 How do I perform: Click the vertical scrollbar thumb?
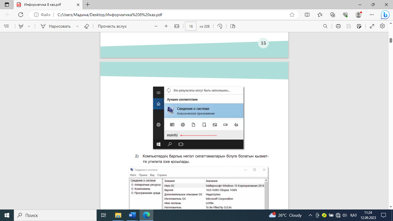(x=391, y=41)
